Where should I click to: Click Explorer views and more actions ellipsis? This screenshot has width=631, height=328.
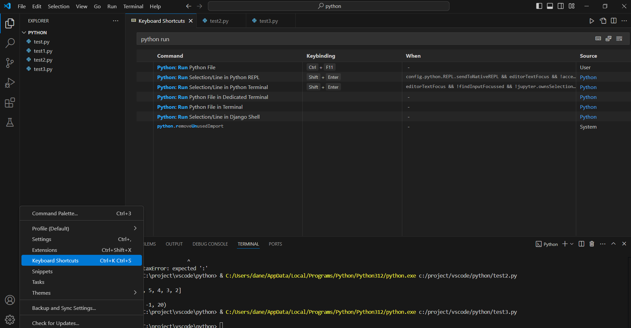pyautogui.click(x=116, y=21)
